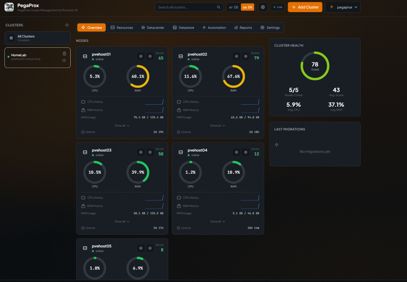
Task: Click the PegaProx pegasus logo
Action: (9, 7)
